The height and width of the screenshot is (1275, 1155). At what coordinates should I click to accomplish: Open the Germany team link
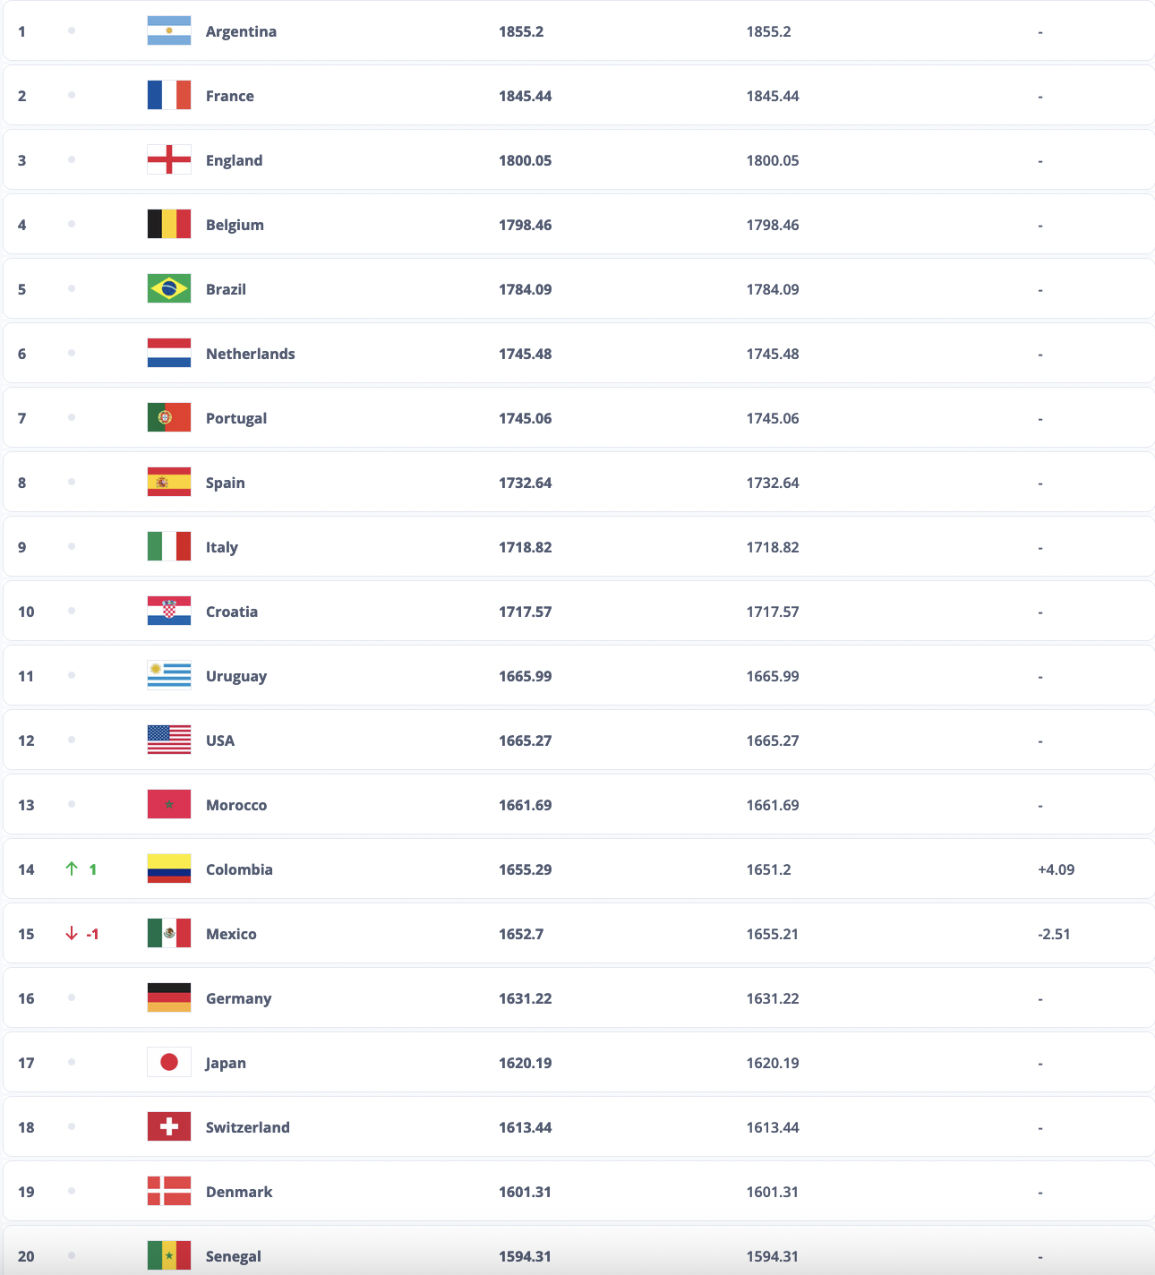239,998
